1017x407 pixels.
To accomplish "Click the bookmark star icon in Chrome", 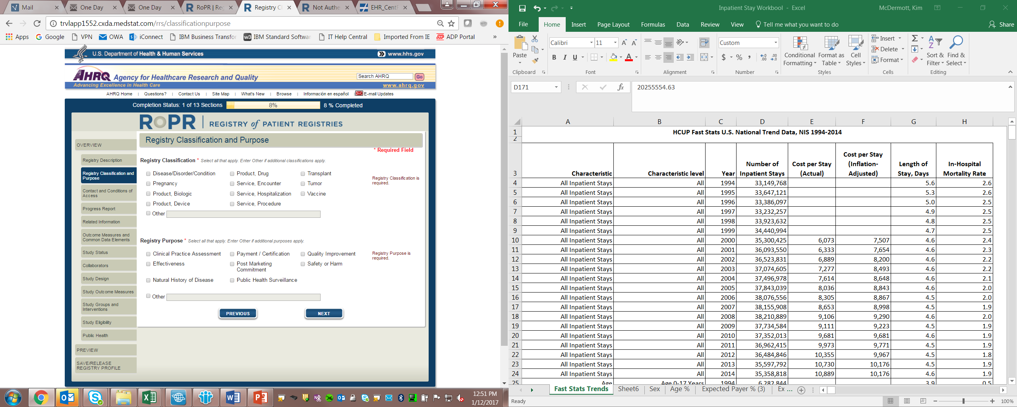I will click(x=451, y=23).
